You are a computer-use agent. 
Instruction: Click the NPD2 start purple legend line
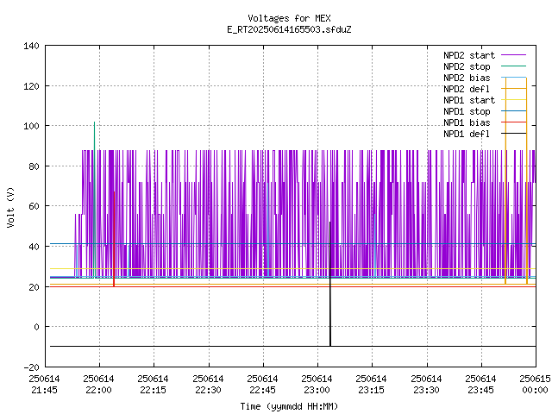(514, 55)
